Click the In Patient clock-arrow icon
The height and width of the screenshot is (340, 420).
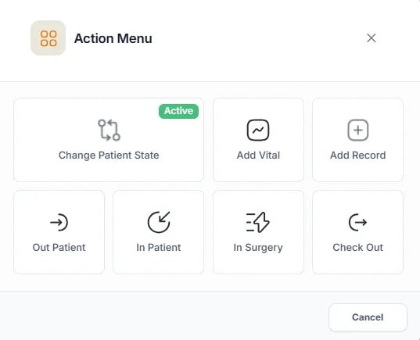click(159, 222)
